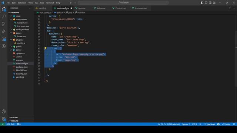Click the Ln 23, Col 1 cursor position

point(169,124)
